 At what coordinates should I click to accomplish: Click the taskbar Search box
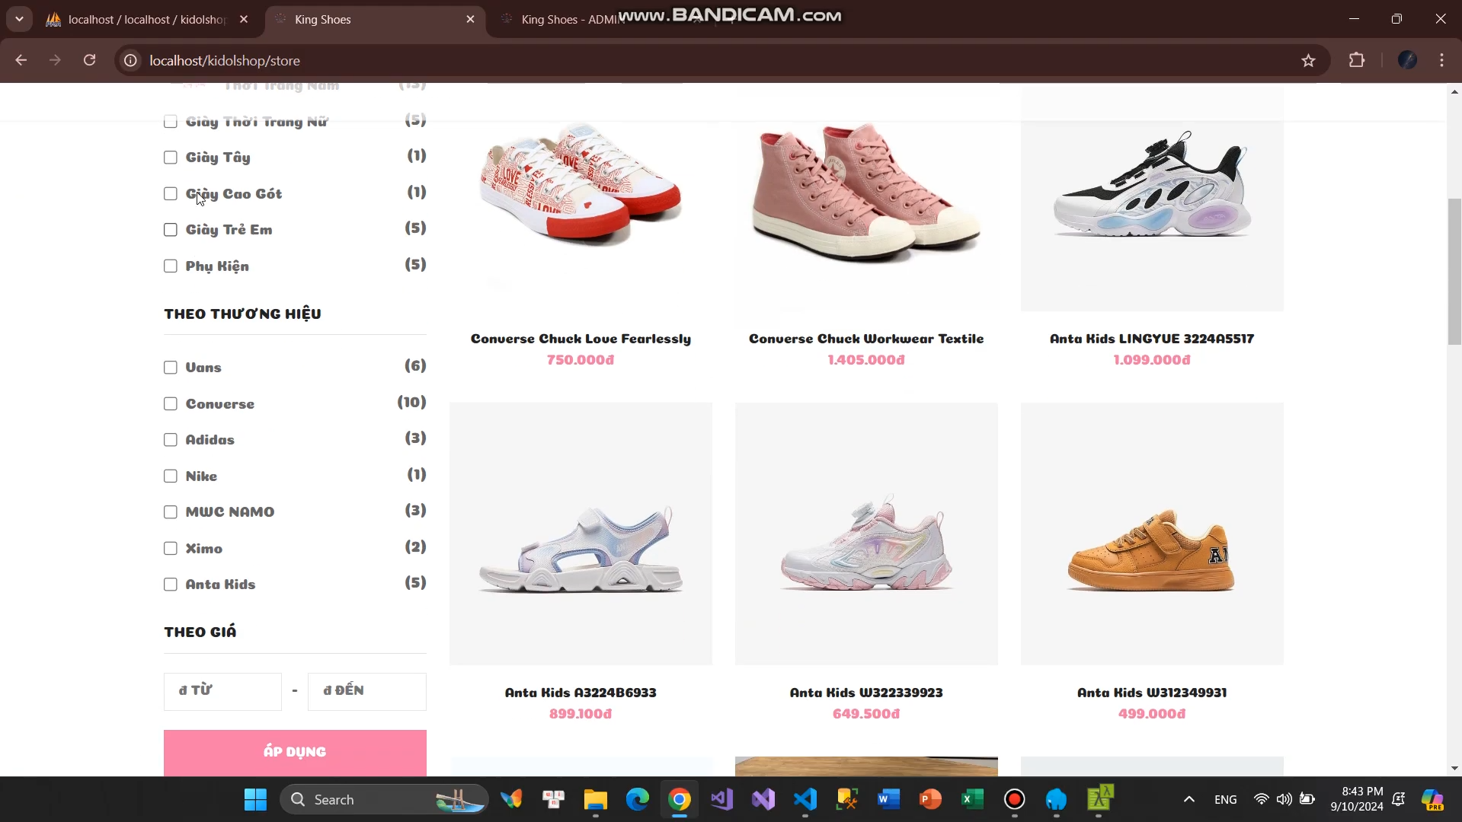[x=385, y=799]
